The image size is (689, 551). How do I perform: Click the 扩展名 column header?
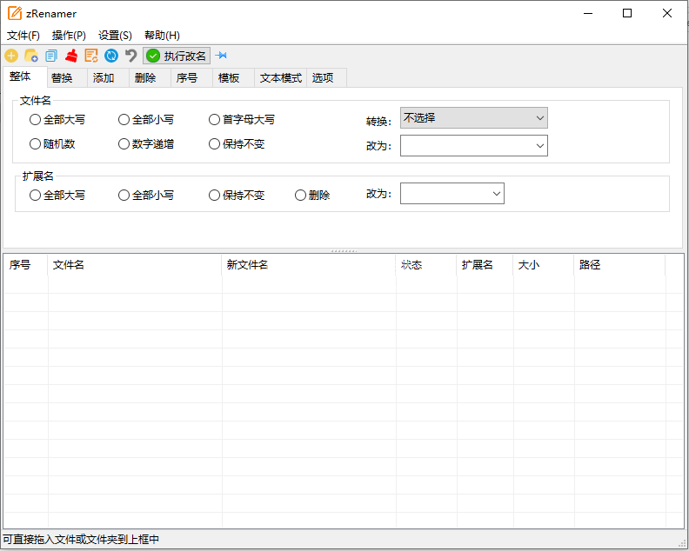click(485, 265)
